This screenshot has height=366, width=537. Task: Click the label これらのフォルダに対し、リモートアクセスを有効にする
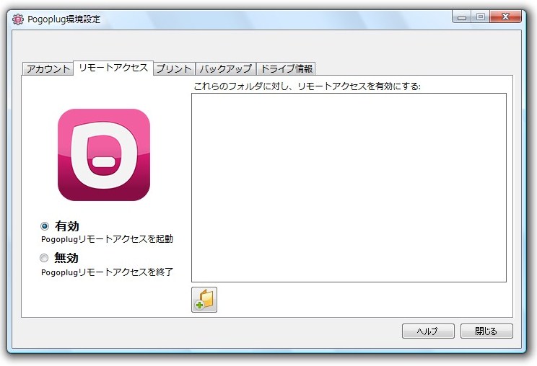[307, 86]
